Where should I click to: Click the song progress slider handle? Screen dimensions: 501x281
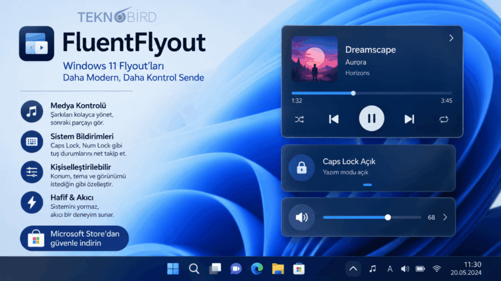353,93
